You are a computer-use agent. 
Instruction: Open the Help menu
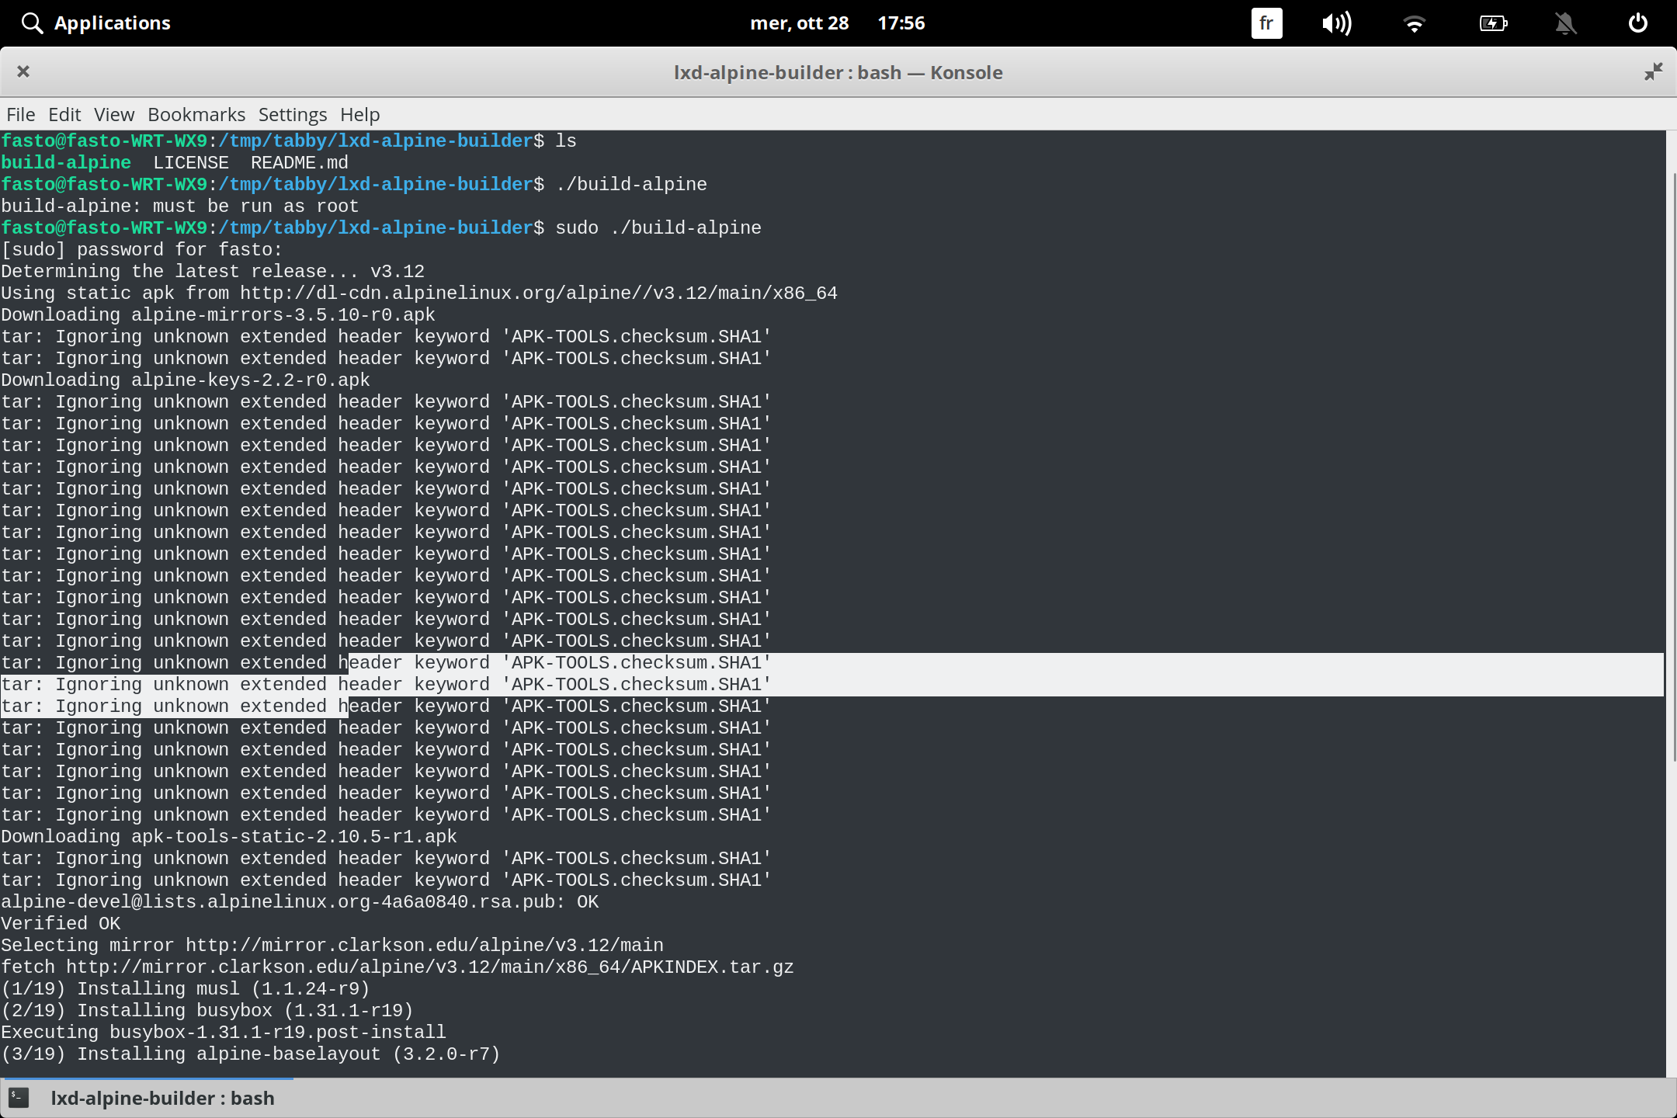click(359, 114)
